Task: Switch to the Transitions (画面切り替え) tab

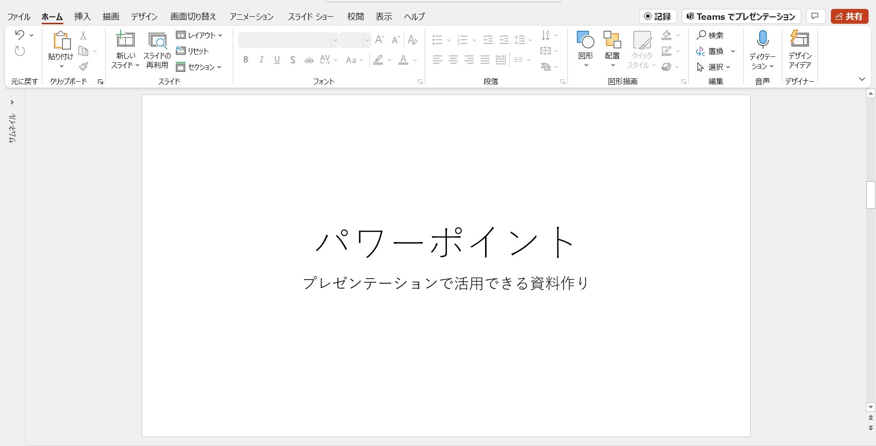Action: coord(193,16)
